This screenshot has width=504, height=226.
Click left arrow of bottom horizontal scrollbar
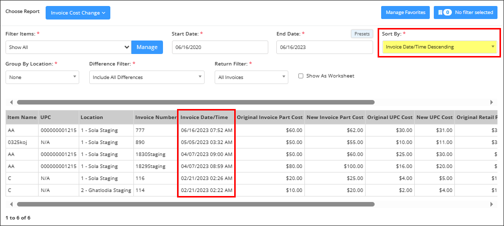11,204
